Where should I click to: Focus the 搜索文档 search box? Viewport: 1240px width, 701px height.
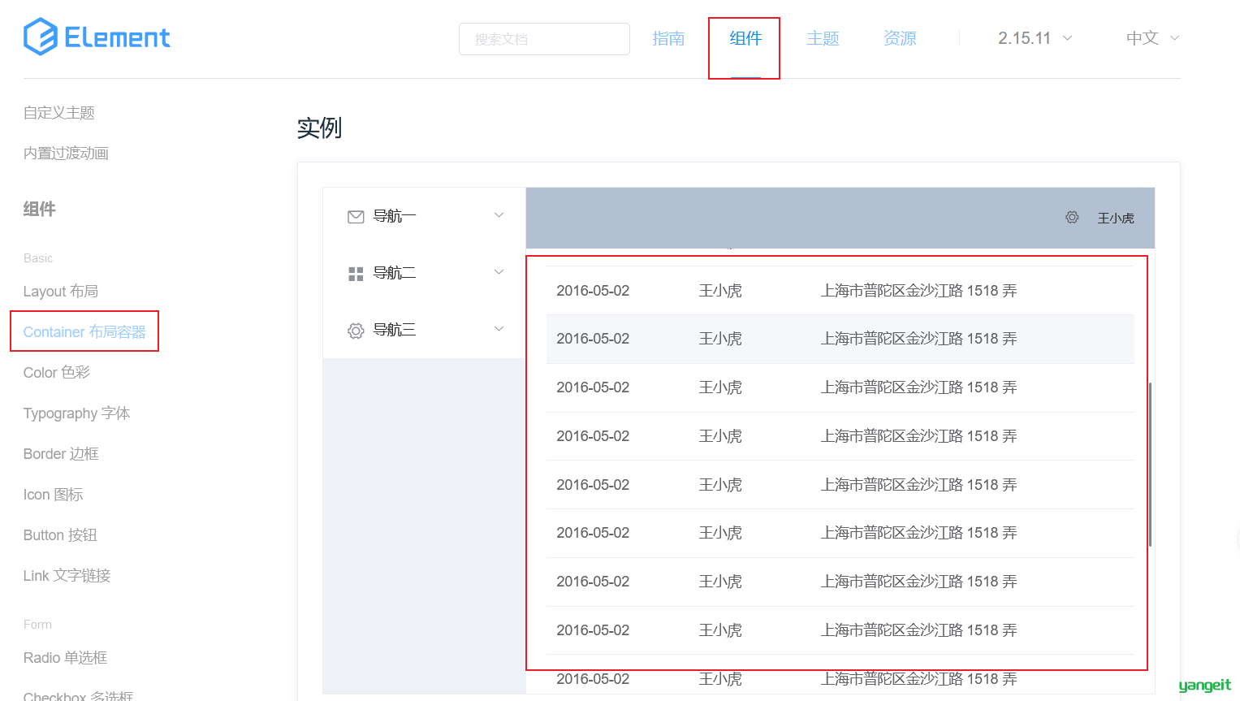point(544,39)
